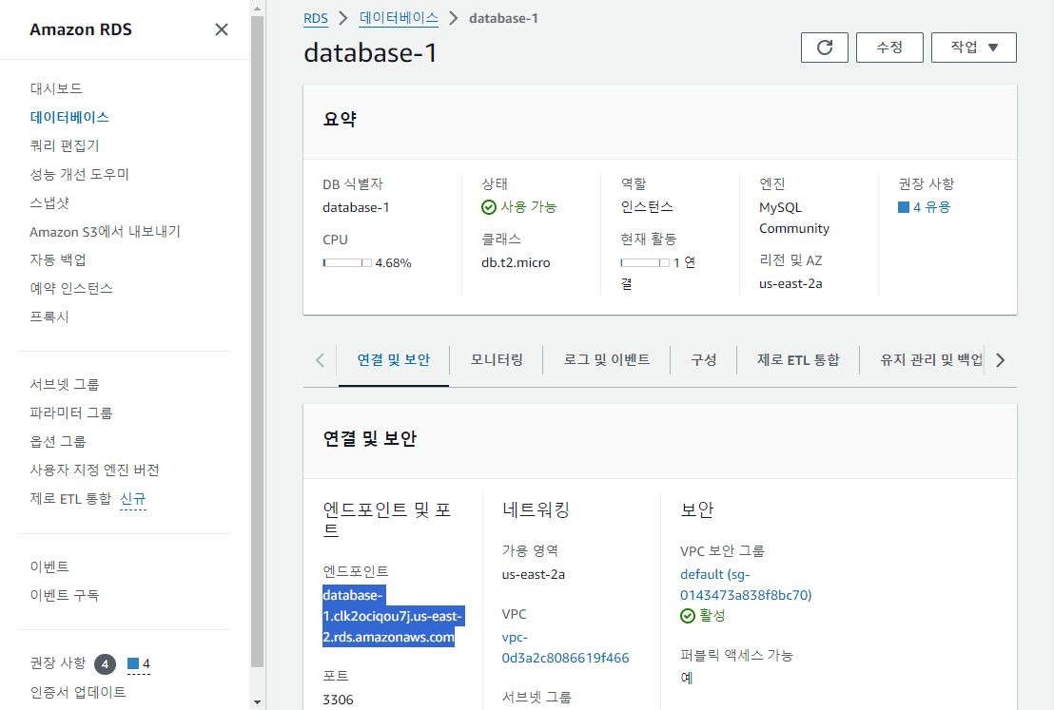Click the db.t2.micro class value
1054x710 pixels.
pyautogui.click(x=516, y=262)
